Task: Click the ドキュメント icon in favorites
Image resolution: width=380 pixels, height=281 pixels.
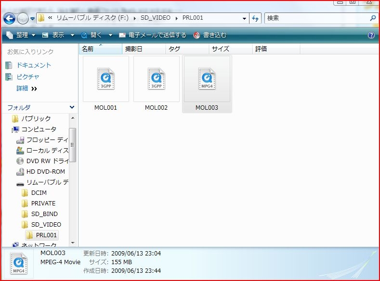Action: [9, 65]
